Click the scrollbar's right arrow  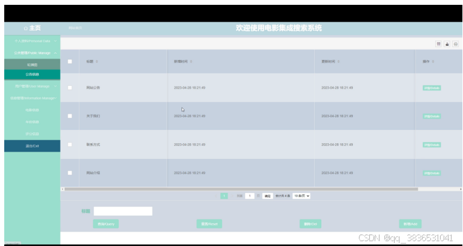[x=461, y=189]
